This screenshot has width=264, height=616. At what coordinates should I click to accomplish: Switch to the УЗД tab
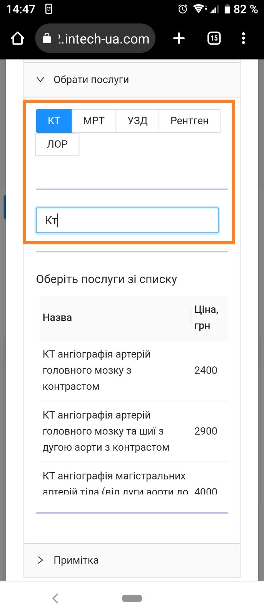click(137, 121)
